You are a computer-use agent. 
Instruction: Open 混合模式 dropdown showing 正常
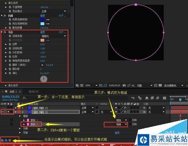pos(54,11)
